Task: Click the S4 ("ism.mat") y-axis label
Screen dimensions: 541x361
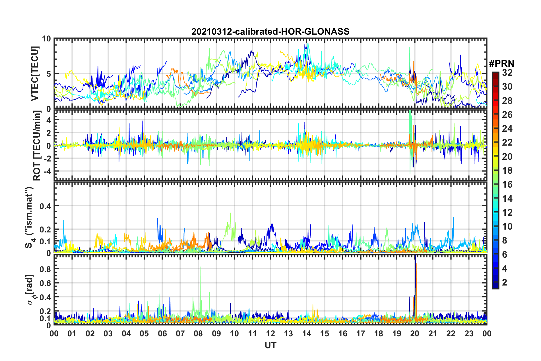Action: tap(30, 217)
